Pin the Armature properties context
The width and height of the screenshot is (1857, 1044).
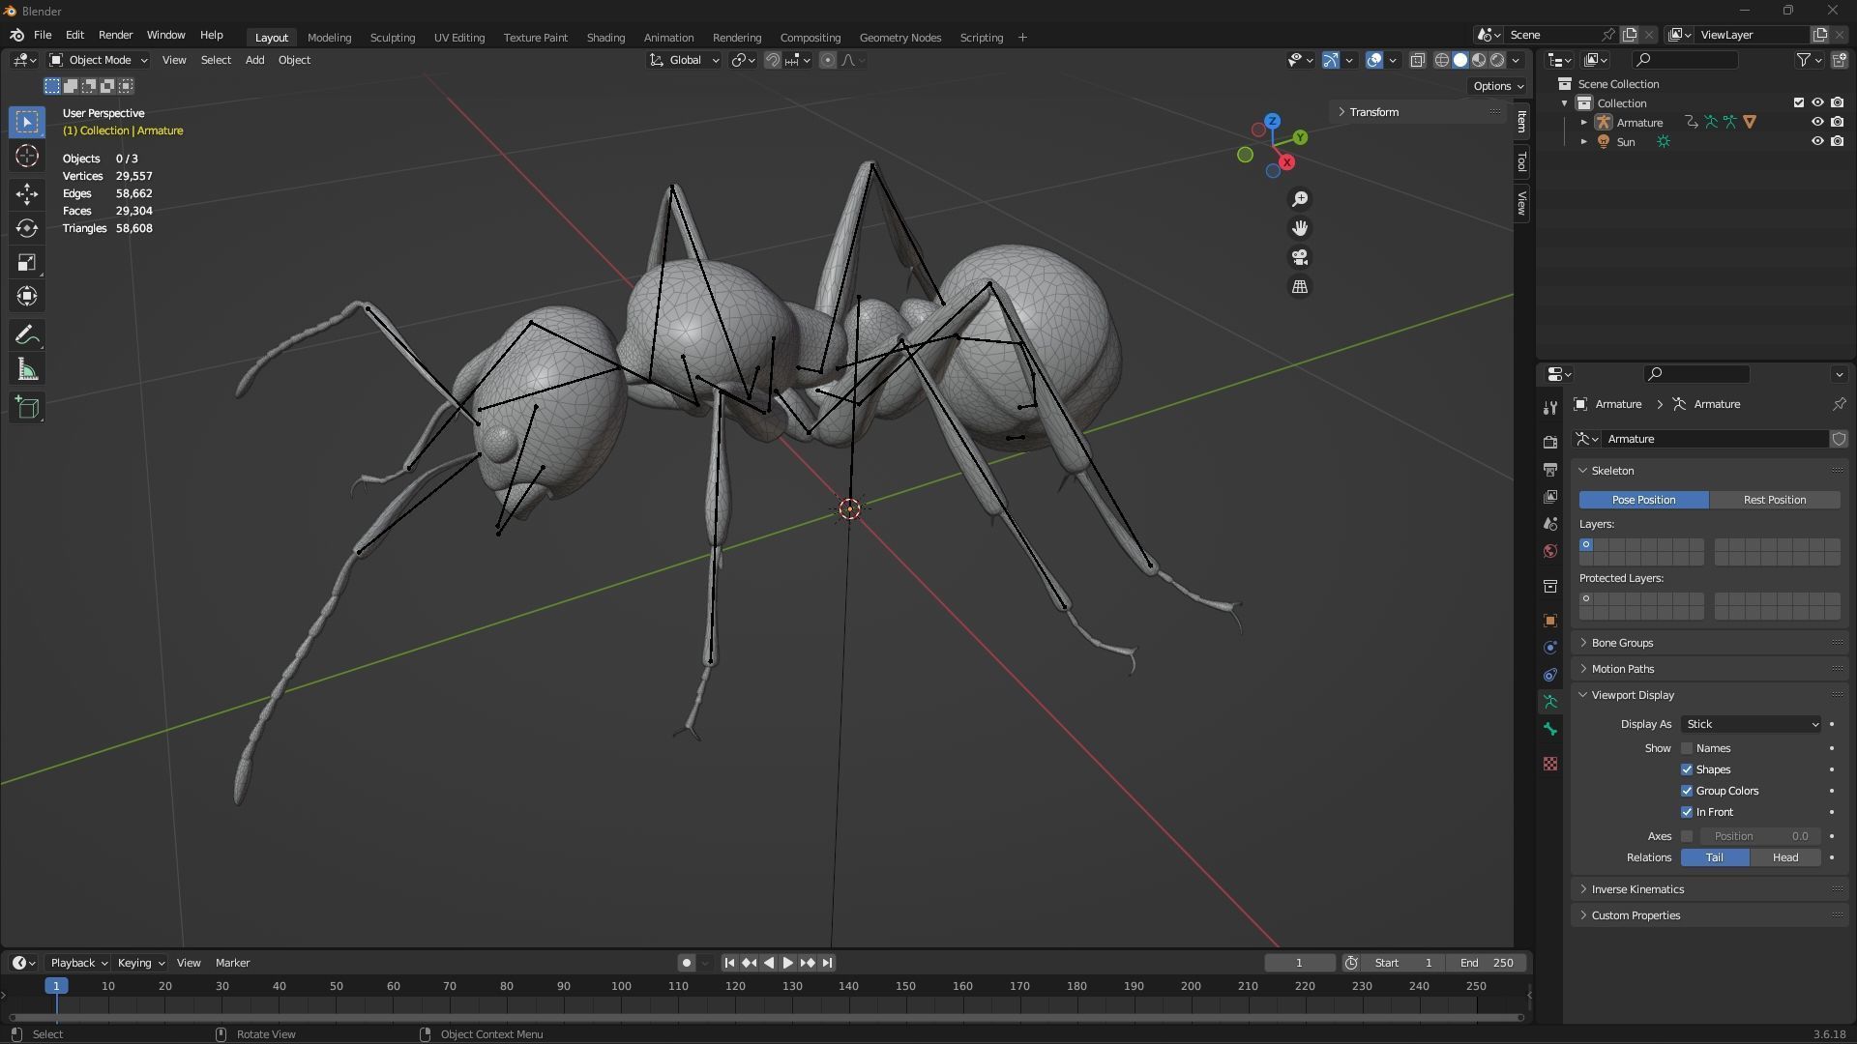[x=1839, y=404]
